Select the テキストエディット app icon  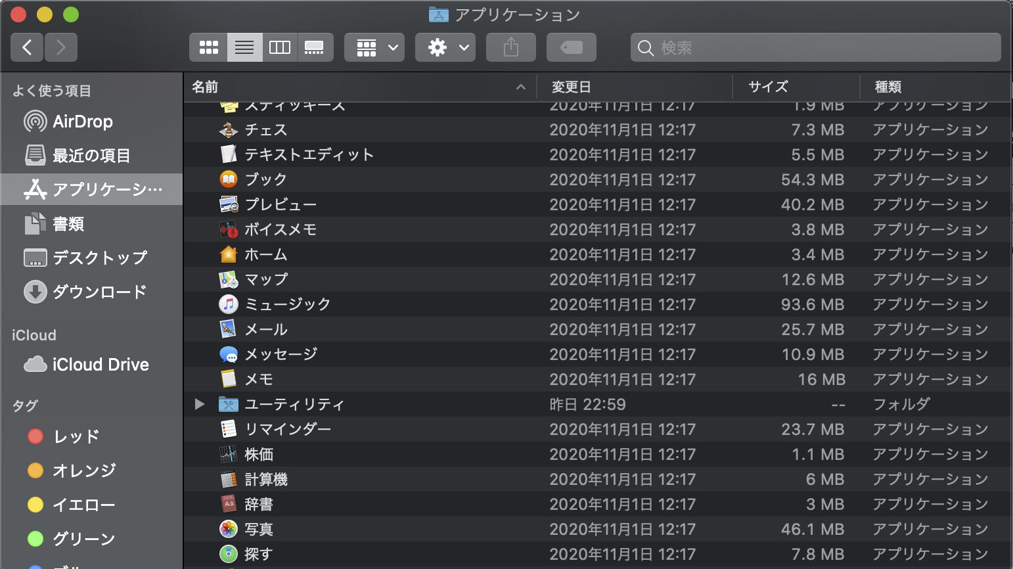coord(228,154)
